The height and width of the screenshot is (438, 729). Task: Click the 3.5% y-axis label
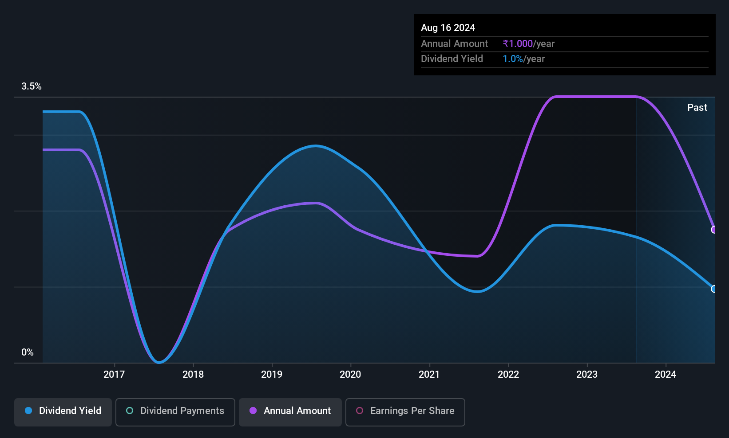tap(32, 86)
